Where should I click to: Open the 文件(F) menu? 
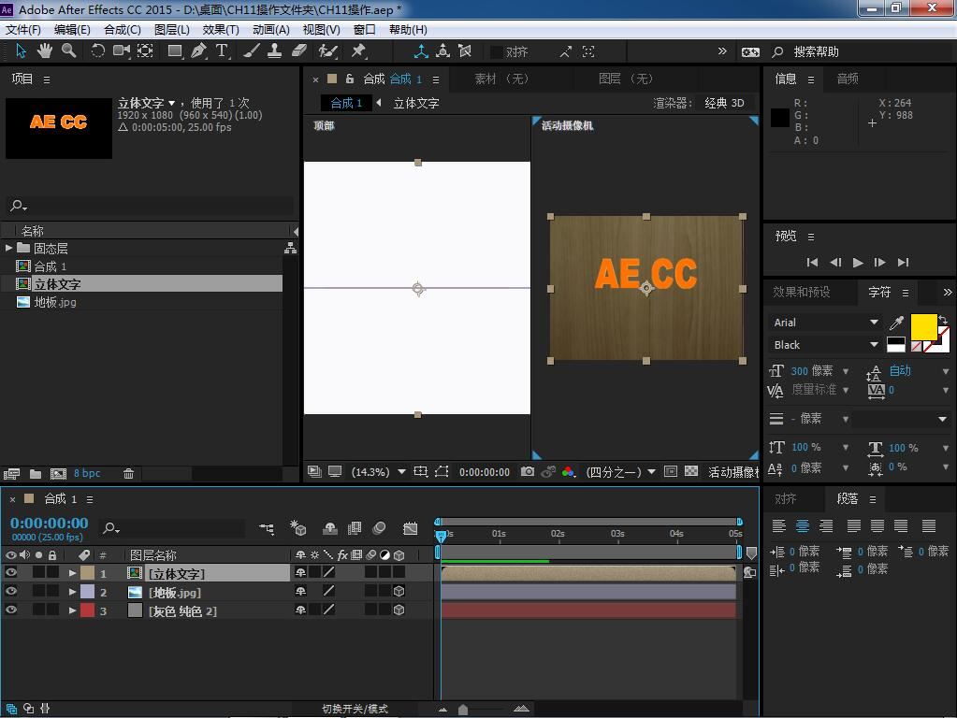[23, 30]
